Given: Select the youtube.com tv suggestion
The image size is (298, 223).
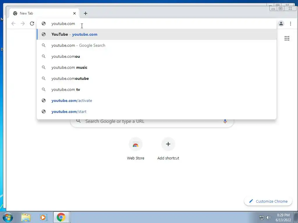Looking at the screenshot, I should (157, 89).
